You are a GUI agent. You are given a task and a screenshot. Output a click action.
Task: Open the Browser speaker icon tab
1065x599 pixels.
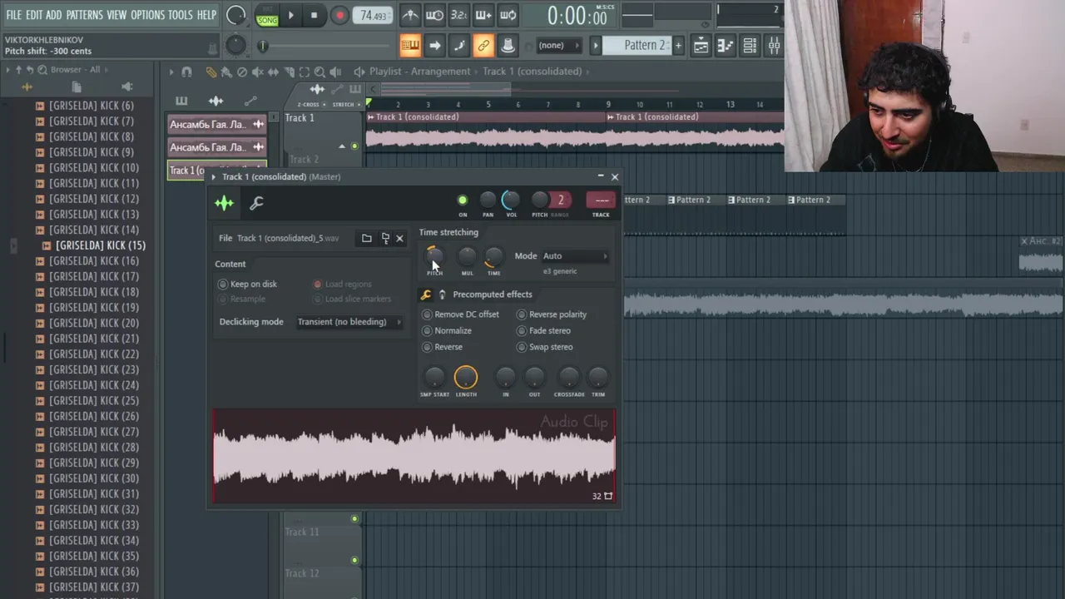[126, 87]
